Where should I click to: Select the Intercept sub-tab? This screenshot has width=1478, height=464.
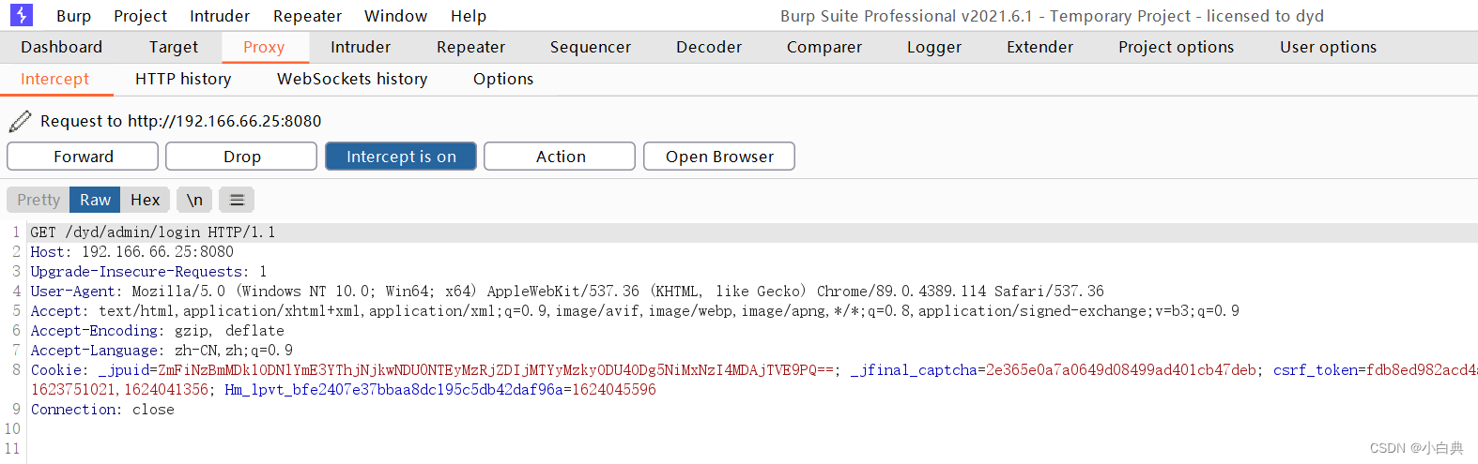[x=54, y=80]
